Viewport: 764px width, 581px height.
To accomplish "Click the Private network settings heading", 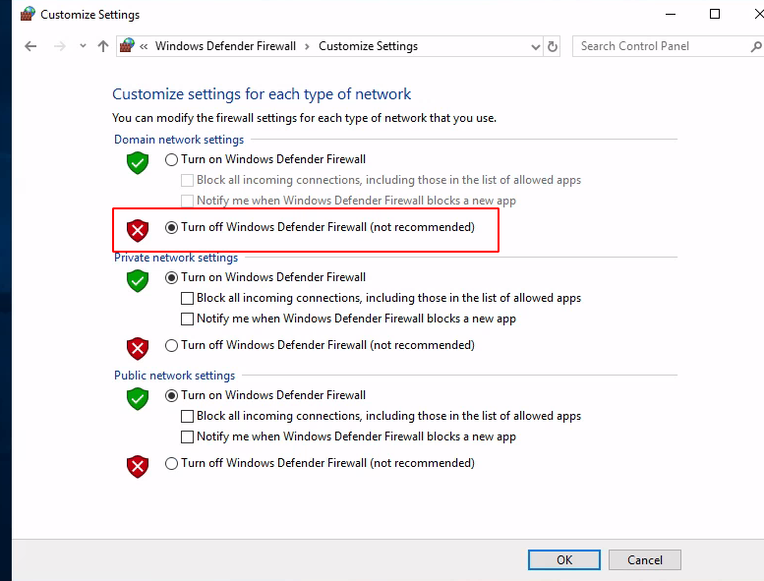I will point(176,258).
